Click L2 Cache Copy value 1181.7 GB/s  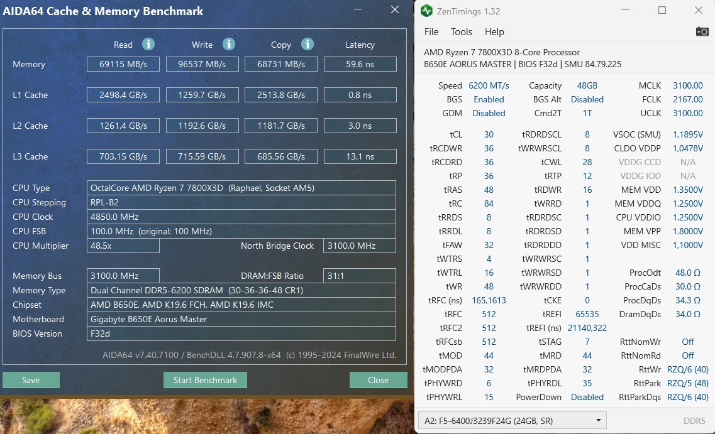281,126
